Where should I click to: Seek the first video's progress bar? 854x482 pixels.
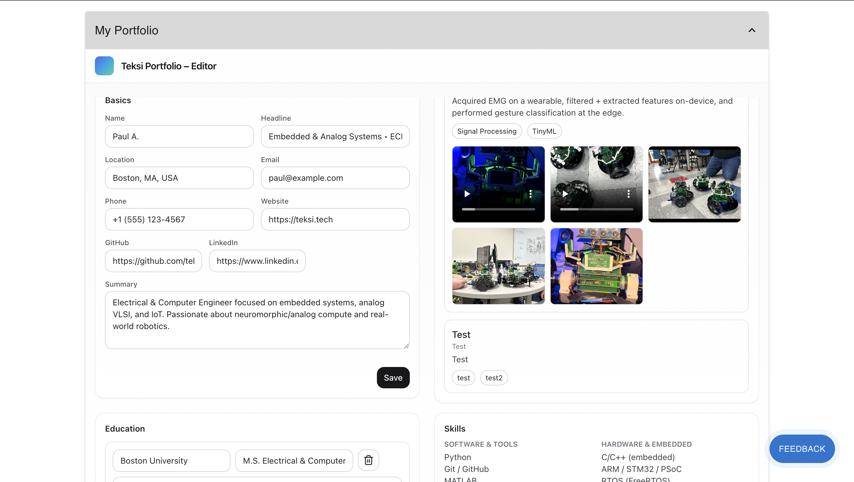[498, 209]
